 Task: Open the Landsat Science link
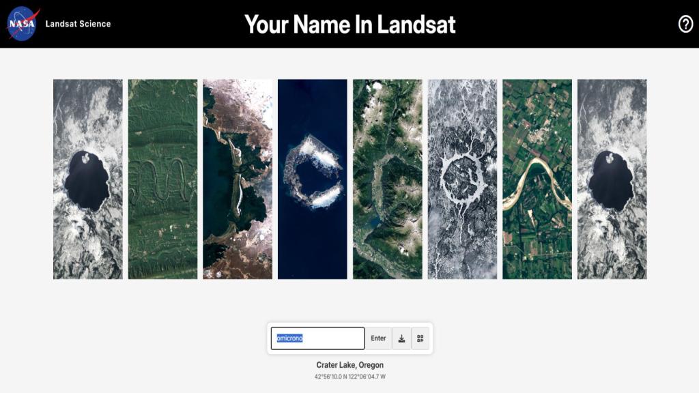click(x=78, y=24)
